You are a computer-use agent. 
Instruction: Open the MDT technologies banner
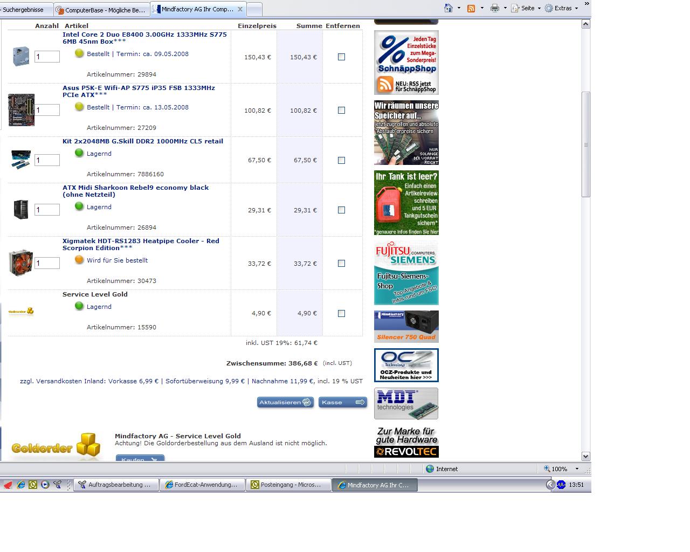click(x=406, y=403)
